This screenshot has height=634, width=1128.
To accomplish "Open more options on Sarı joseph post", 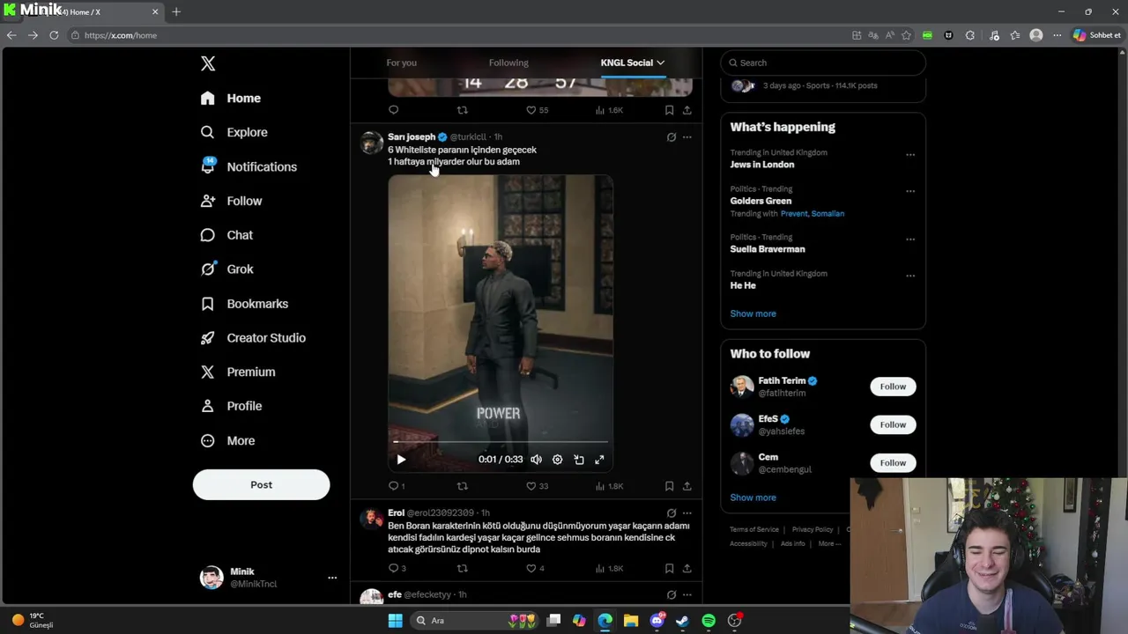I will click(x=687, y=136).
